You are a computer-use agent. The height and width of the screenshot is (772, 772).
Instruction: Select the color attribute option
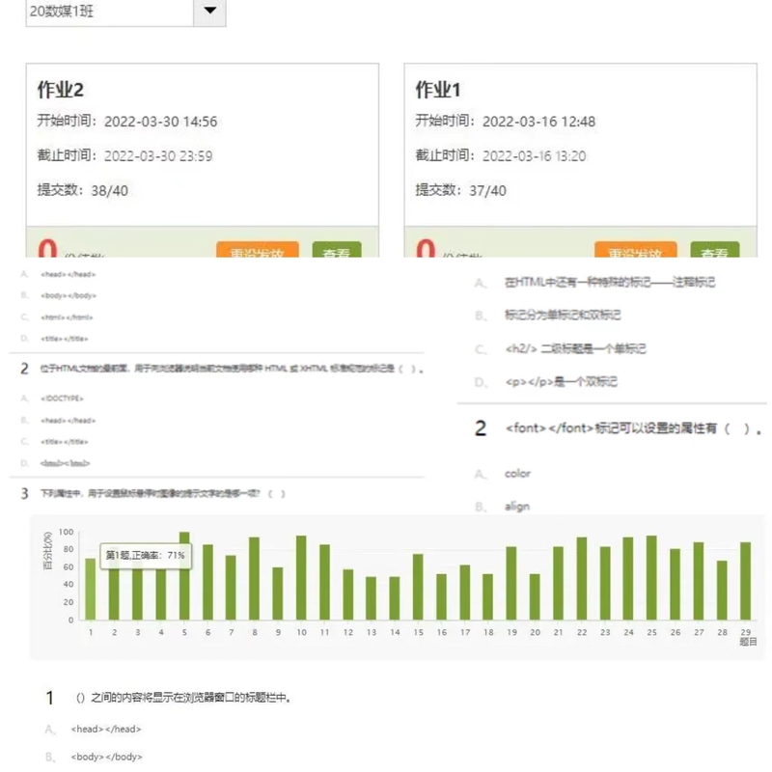[517, 474]
